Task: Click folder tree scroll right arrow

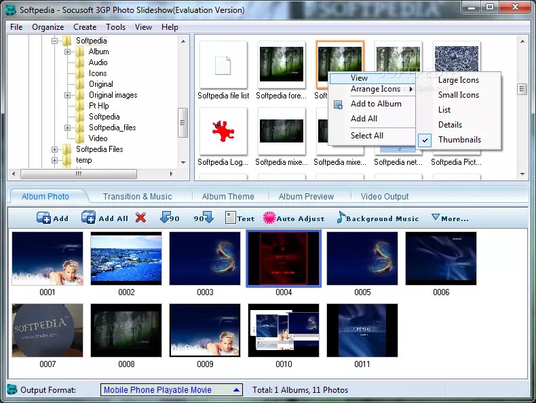Action: tap(171, 174)
